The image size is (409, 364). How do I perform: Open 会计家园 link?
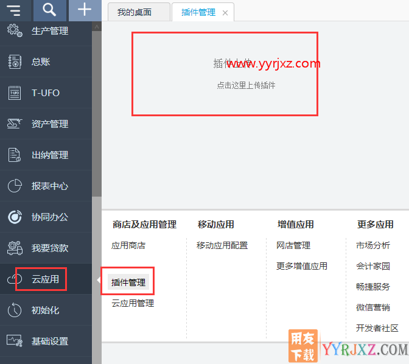point(373,266)
